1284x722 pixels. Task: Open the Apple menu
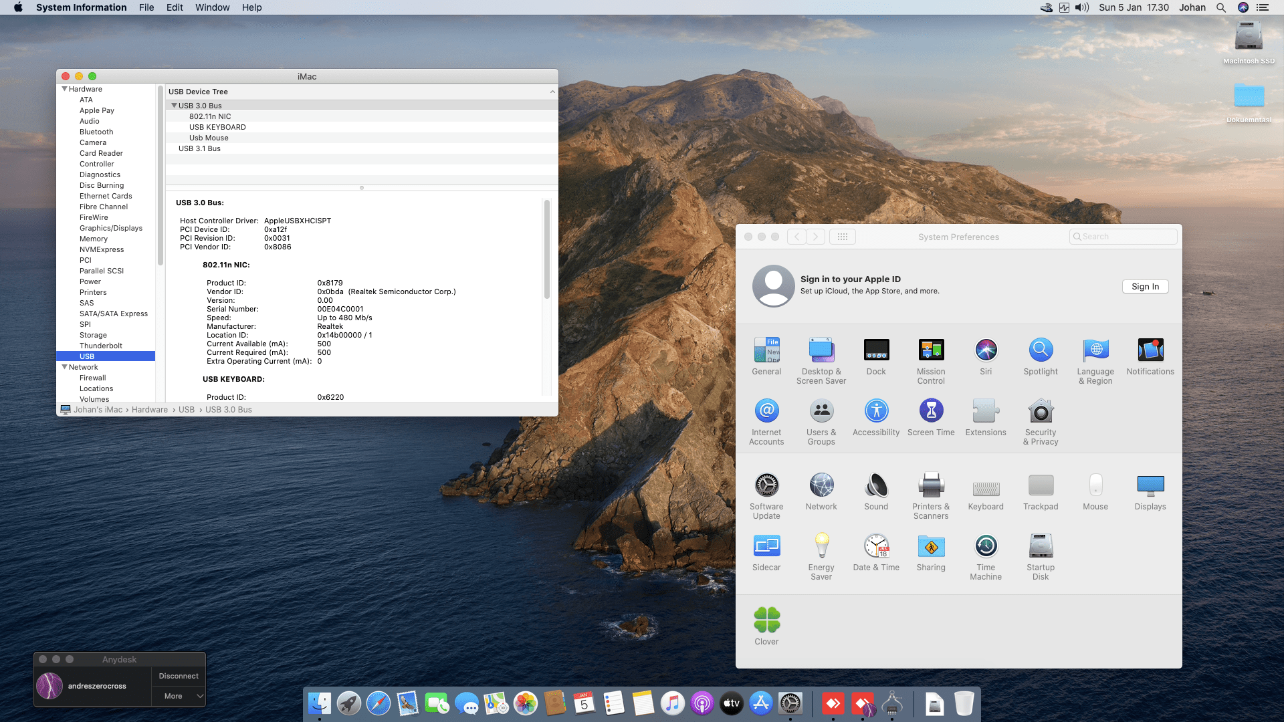[18, 7]
